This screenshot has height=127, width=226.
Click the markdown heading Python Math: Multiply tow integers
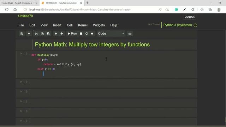click(92, 44)
